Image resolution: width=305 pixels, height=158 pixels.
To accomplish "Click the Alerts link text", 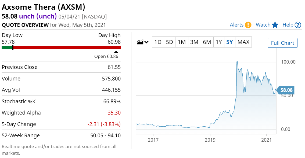I will pos(236,25).
